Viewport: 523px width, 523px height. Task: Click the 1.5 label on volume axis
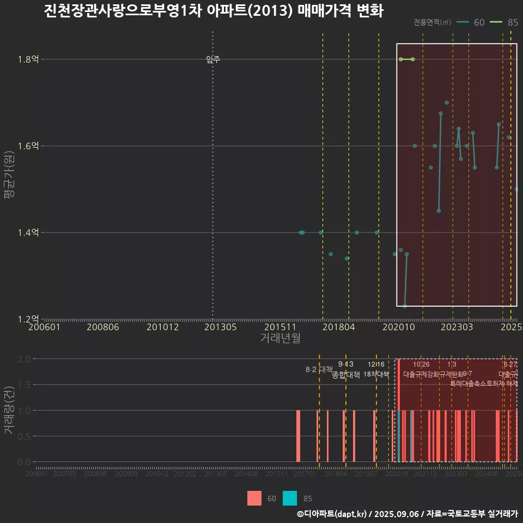click(24, 385)
